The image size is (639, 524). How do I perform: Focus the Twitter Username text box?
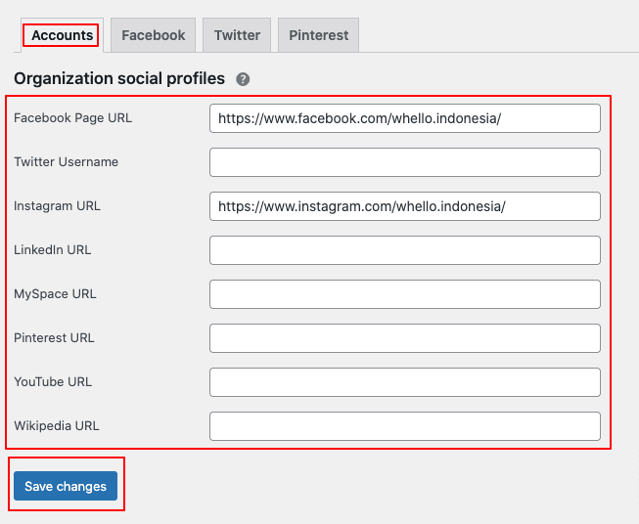[404, 162]
